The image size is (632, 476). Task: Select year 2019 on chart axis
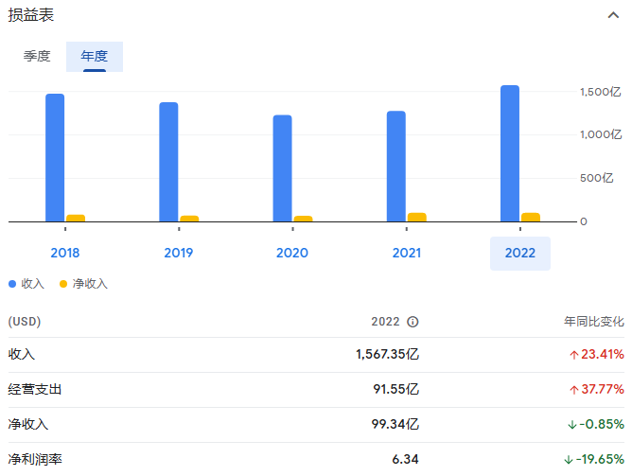pos(179,253)
